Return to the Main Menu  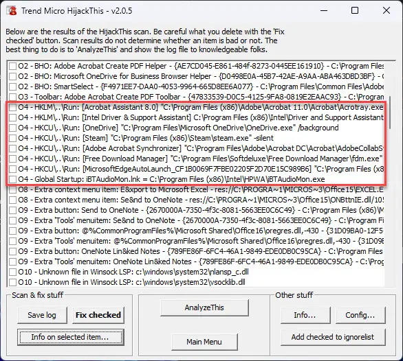click(204, 342)
